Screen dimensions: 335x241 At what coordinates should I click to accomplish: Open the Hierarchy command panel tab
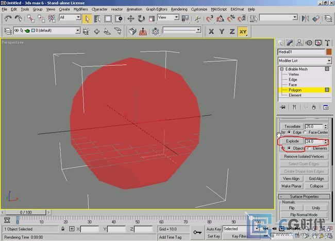coord(299,43)
